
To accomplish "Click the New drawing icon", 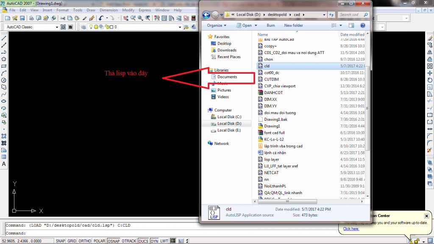I will coord(8,18).
